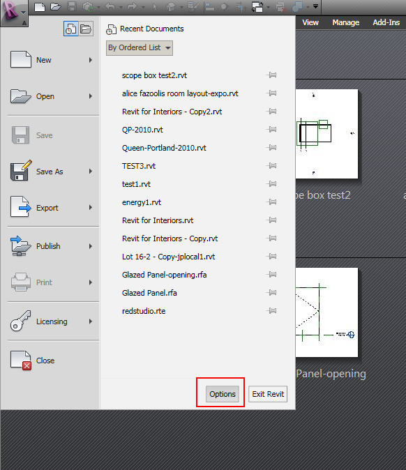Image resolution: width=406 pixels, height=470 pixels.
Task: Click the Licensing key icon
Action: coord(20,321)
